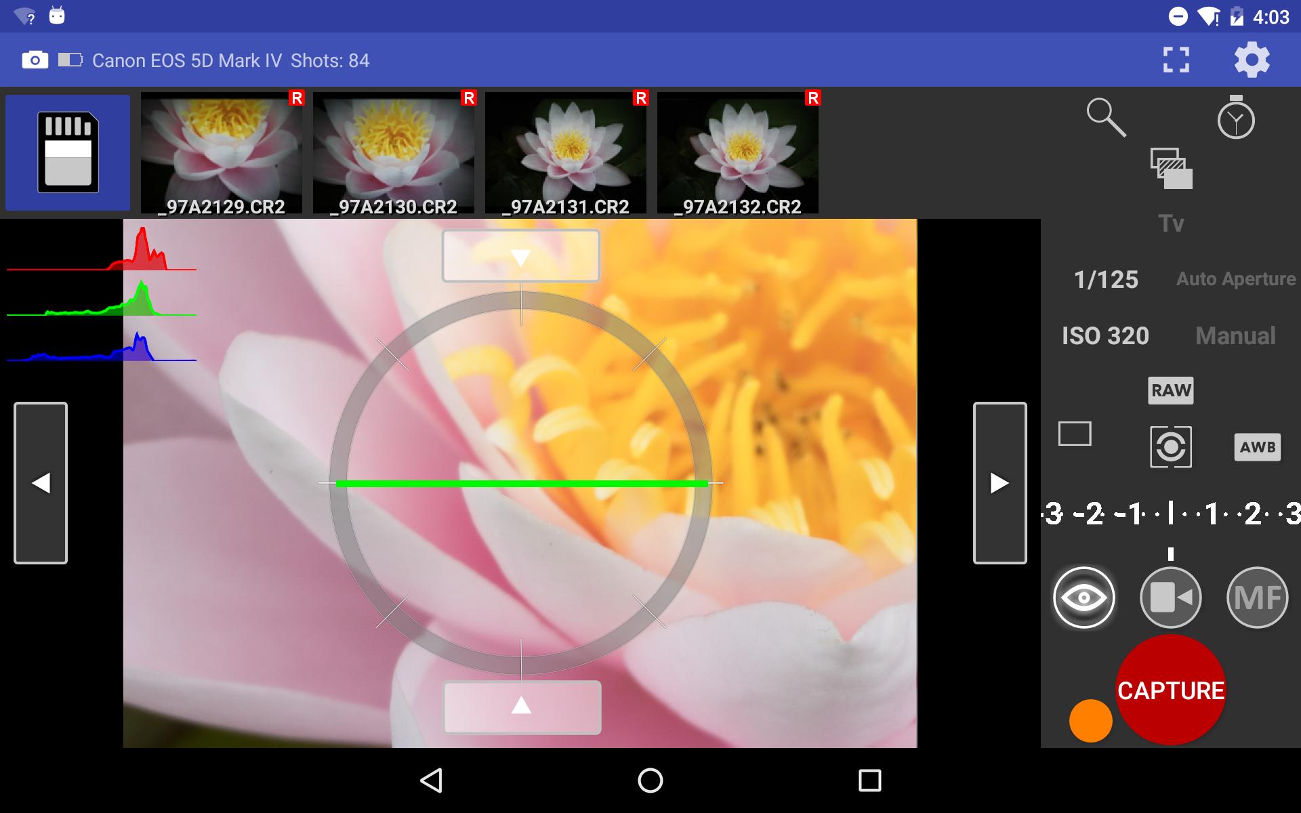Change the drive mode rectangle icon
The height and width of the screenshot is (813, 1301).
1075,434
